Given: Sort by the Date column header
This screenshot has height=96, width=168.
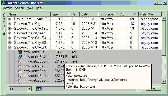Looking at the screenshot, I should click(89, 14).
